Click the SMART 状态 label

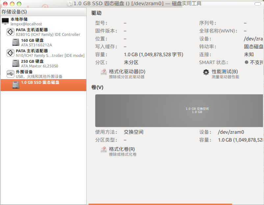click(x=214, y=62)
